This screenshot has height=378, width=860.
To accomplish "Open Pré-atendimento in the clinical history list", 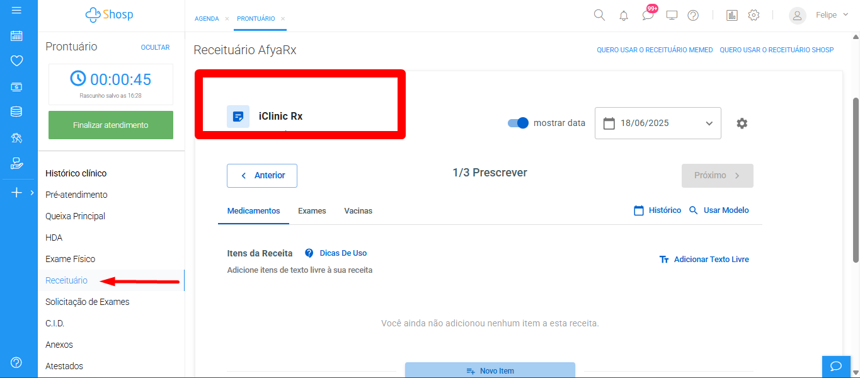I will click(76, 195).
